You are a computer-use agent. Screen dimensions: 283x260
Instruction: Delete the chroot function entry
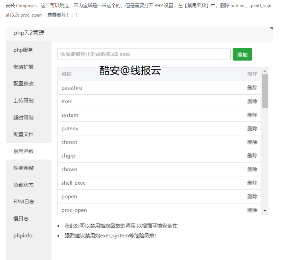click(x=252, y=142)
